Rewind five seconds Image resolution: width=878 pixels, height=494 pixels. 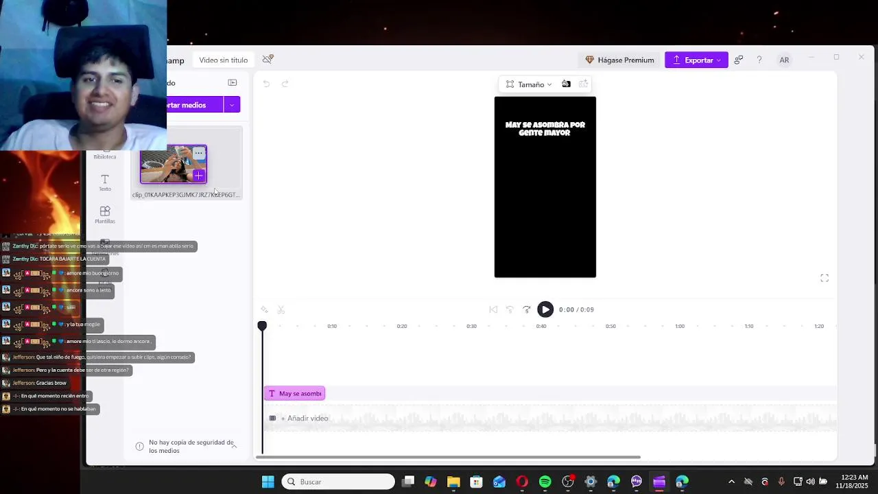[510, 309]
